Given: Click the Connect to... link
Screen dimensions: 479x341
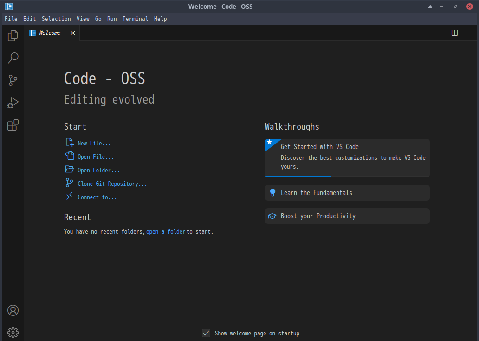Looking at the screenshot, I should coord(97,197).
